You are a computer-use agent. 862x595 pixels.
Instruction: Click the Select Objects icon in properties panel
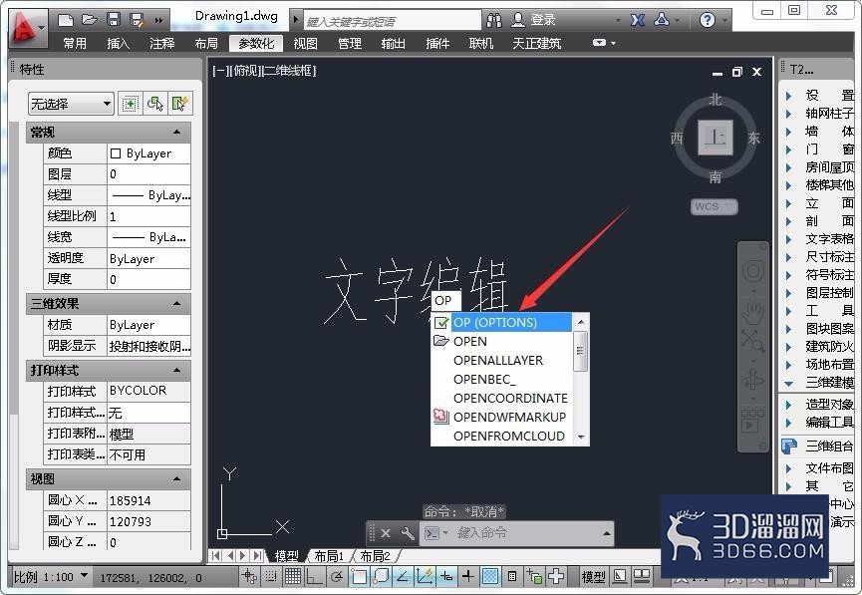155,104
